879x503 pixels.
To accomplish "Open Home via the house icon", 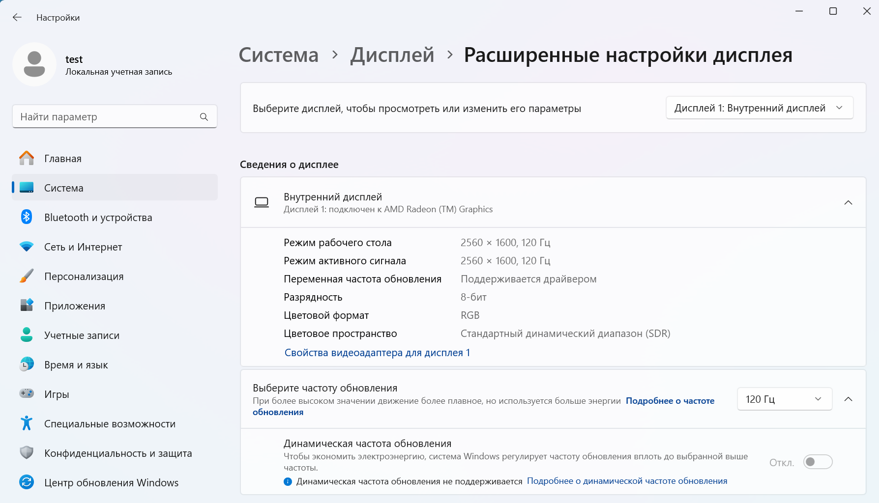I will point(27,158).
